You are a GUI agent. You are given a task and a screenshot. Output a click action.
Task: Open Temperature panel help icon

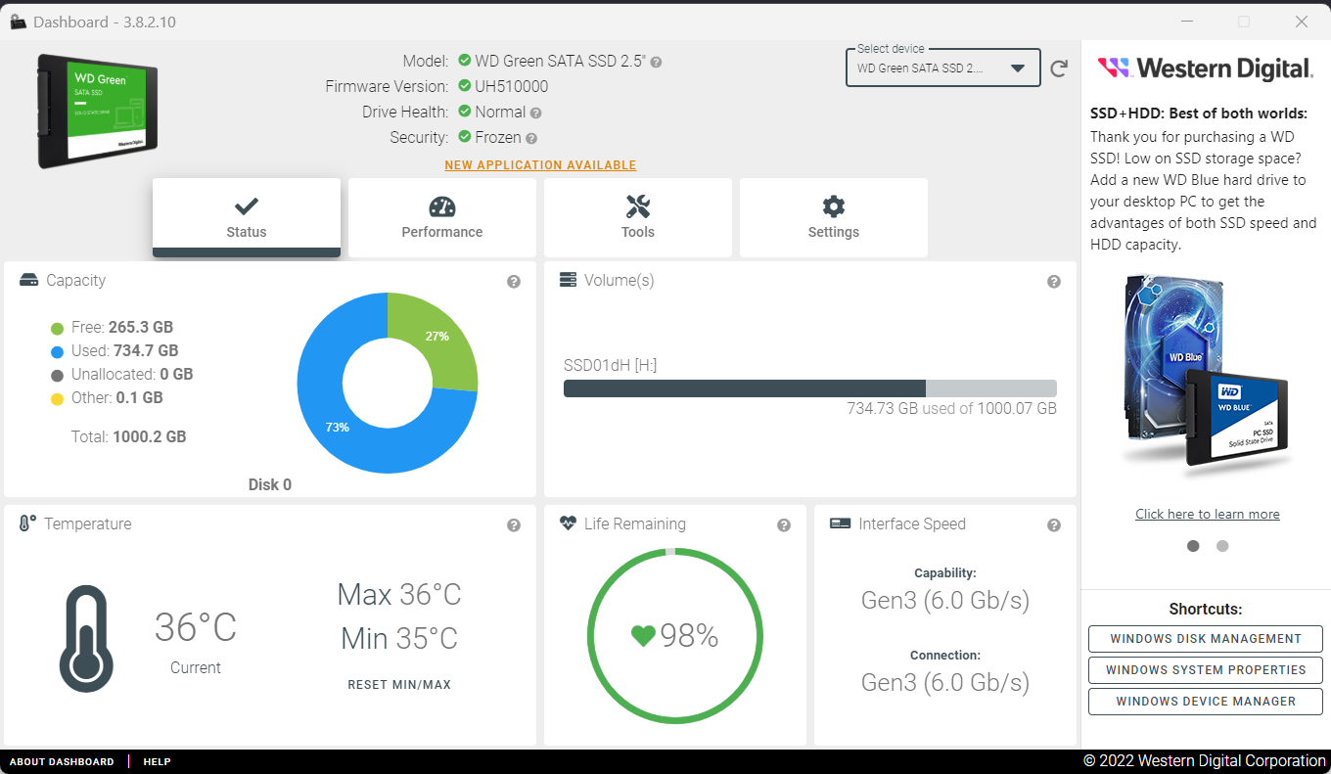coord(514,525)
